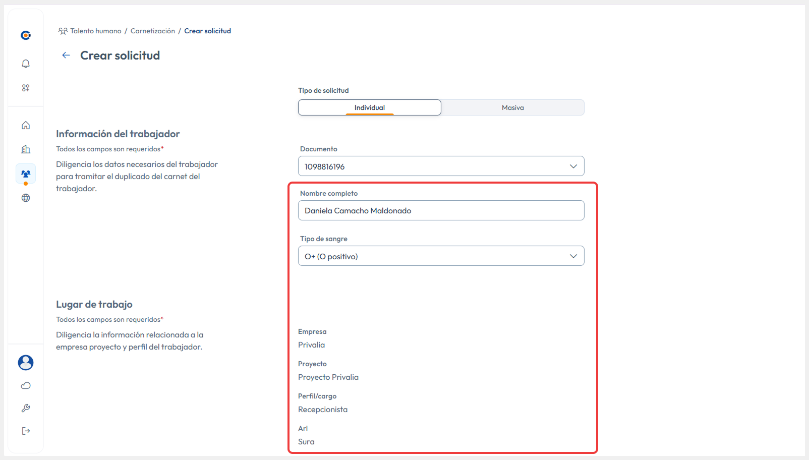Viewport: 809px width, 460px height.
Task: Select the Individual request type
Action: (369, 107)
